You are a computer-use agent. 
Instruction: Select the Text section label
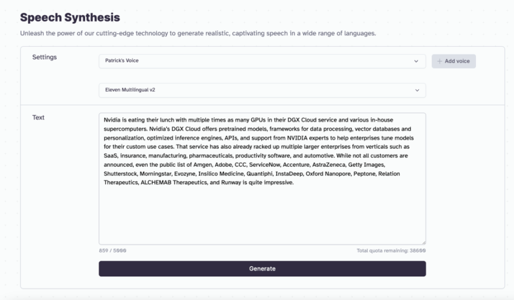point(39,118)
